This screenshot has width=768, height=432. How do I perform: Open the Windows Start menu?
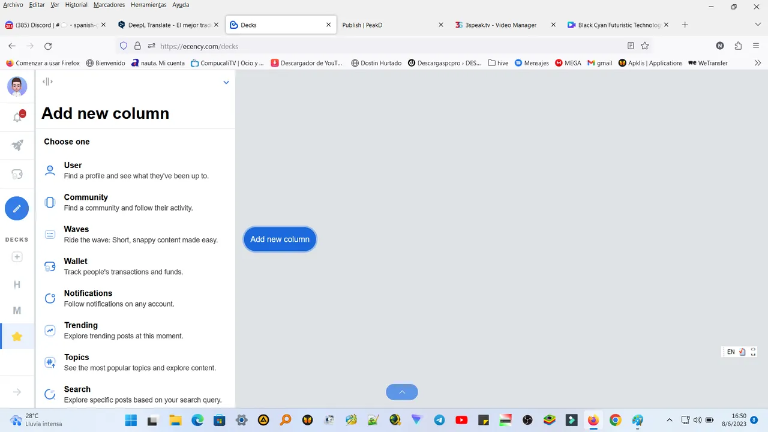pos(131,420)
